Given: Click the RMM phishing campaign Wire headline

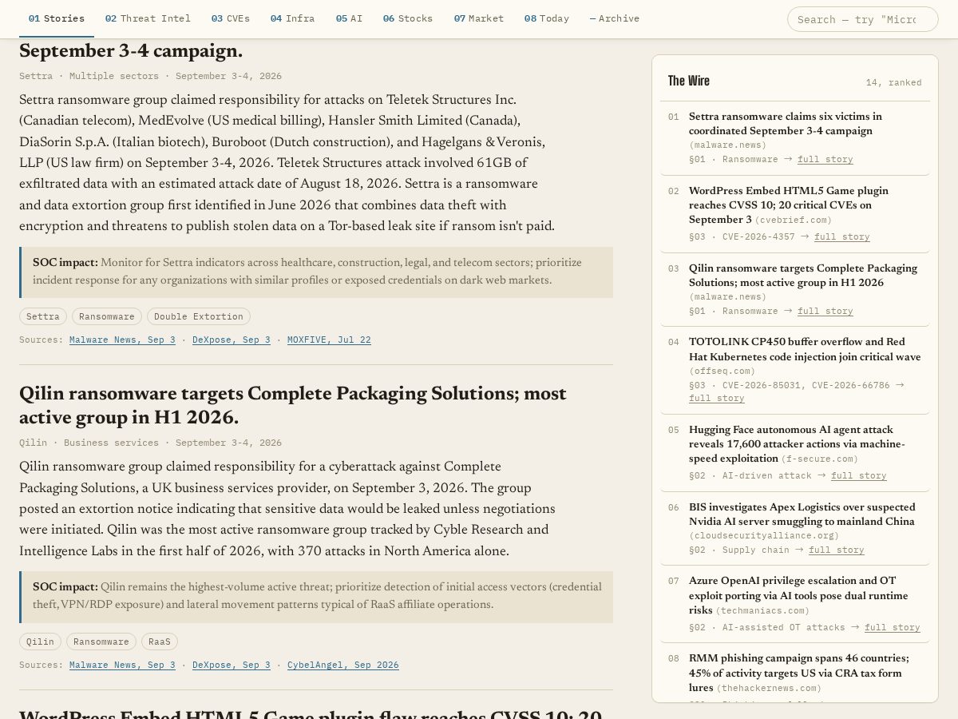Looking at the screenshot, I should point(799,673).
